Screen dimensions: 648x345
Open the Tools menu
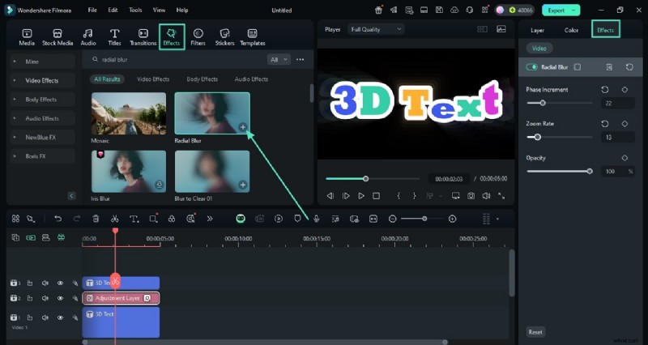135,10
